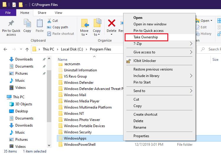Switch to the View ribbon tab
Screen dimensions: 221x154
58,13
